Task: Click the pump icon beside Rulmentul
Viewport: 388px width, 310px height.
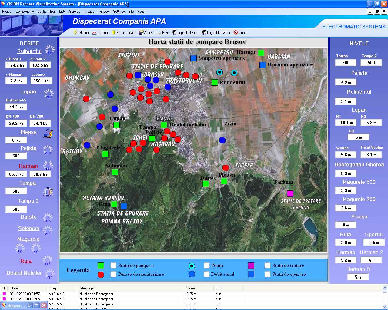Action: [50, 50]
